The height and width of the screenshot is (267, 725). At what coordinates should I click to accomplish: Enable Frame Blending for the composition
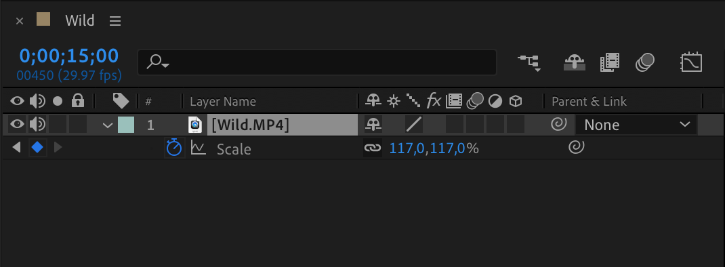609,62
